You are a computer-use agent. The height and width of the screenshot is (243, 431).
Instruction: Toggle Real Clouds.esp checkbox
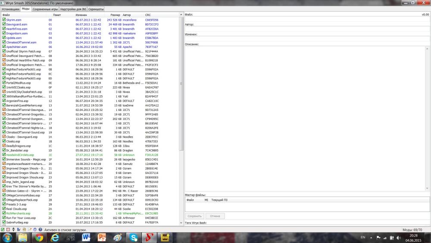[4, 208]
